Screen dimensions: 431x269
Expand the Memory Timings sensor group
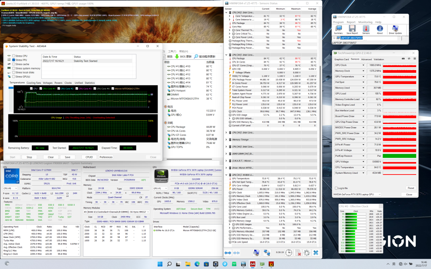click(227, 139)
